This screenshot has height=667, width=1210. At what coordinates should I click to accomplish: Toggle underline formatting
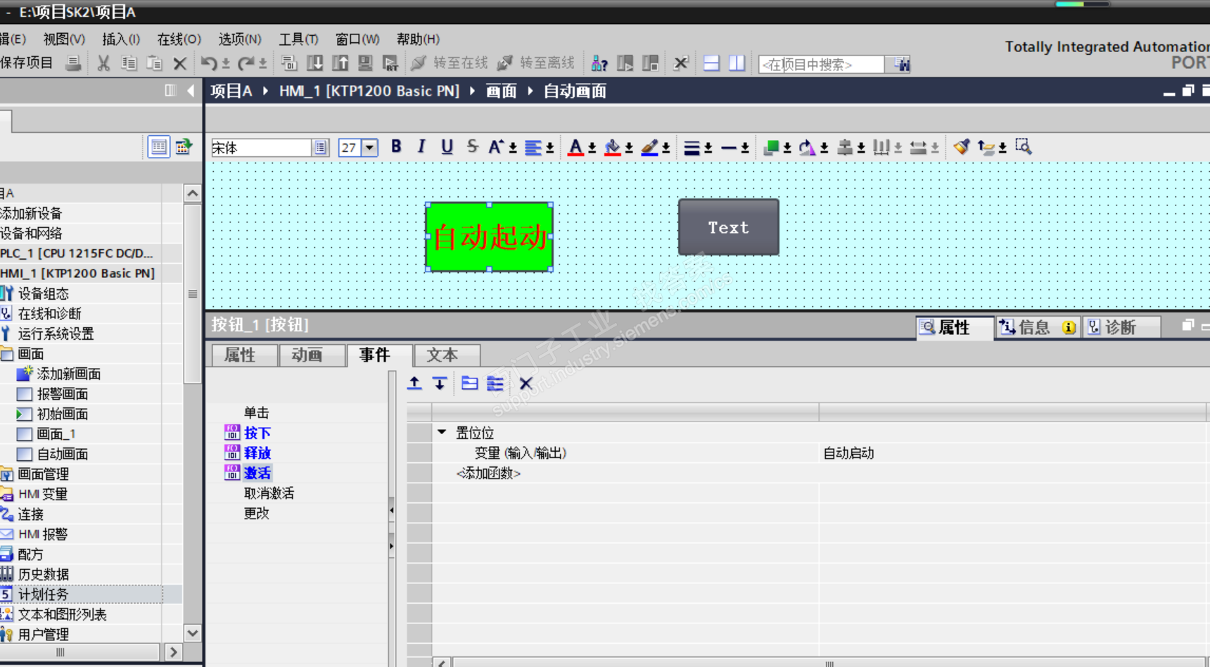pos(447,146)
